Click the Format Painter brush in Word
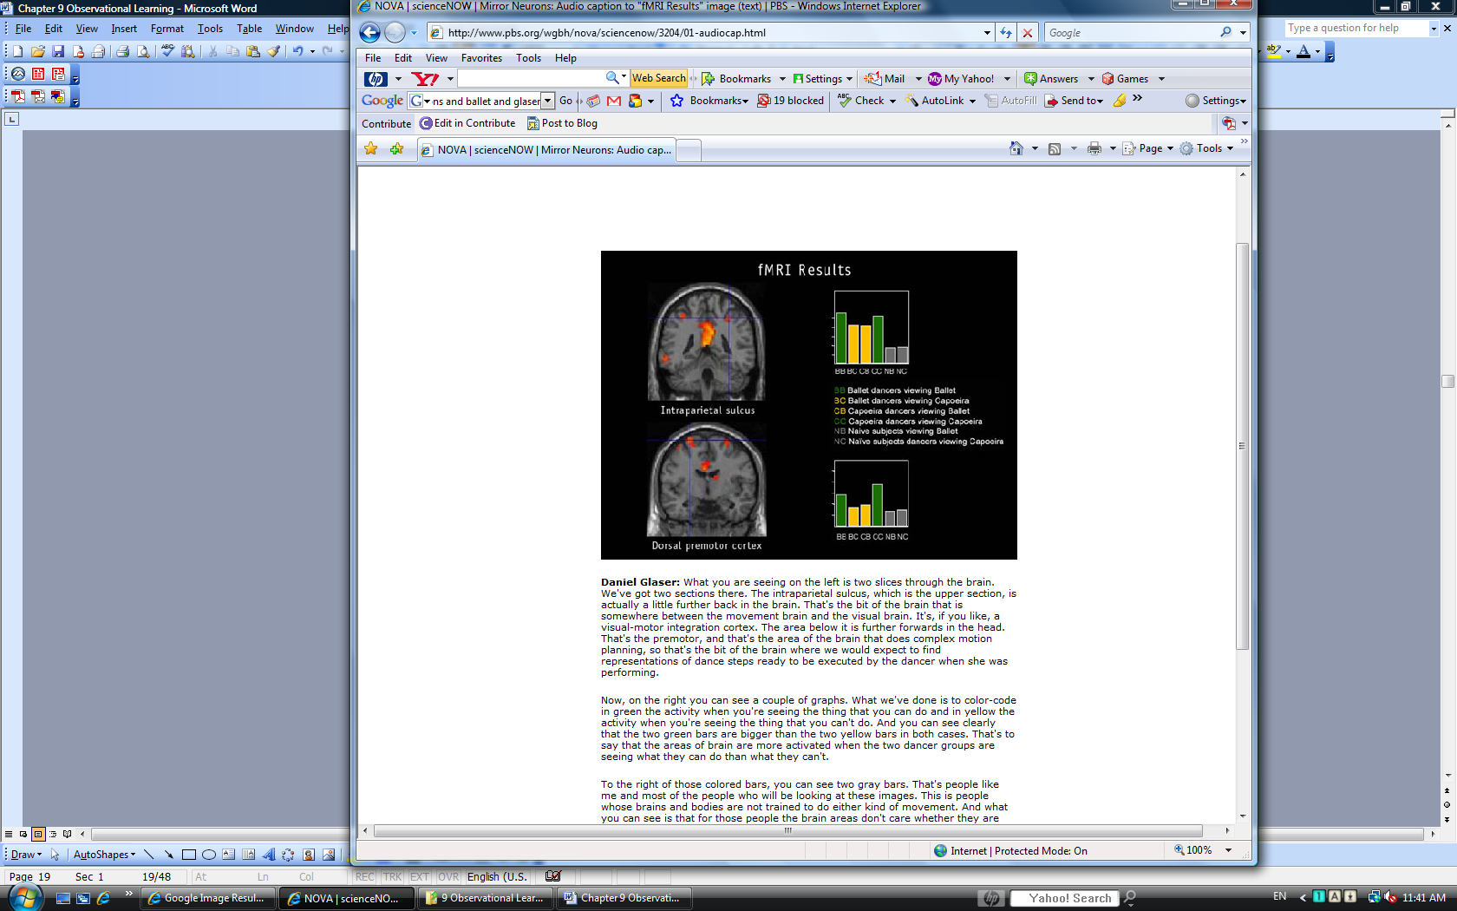Image resolution: width=1457 pixels, height=911 pixels. click(274, 51)
